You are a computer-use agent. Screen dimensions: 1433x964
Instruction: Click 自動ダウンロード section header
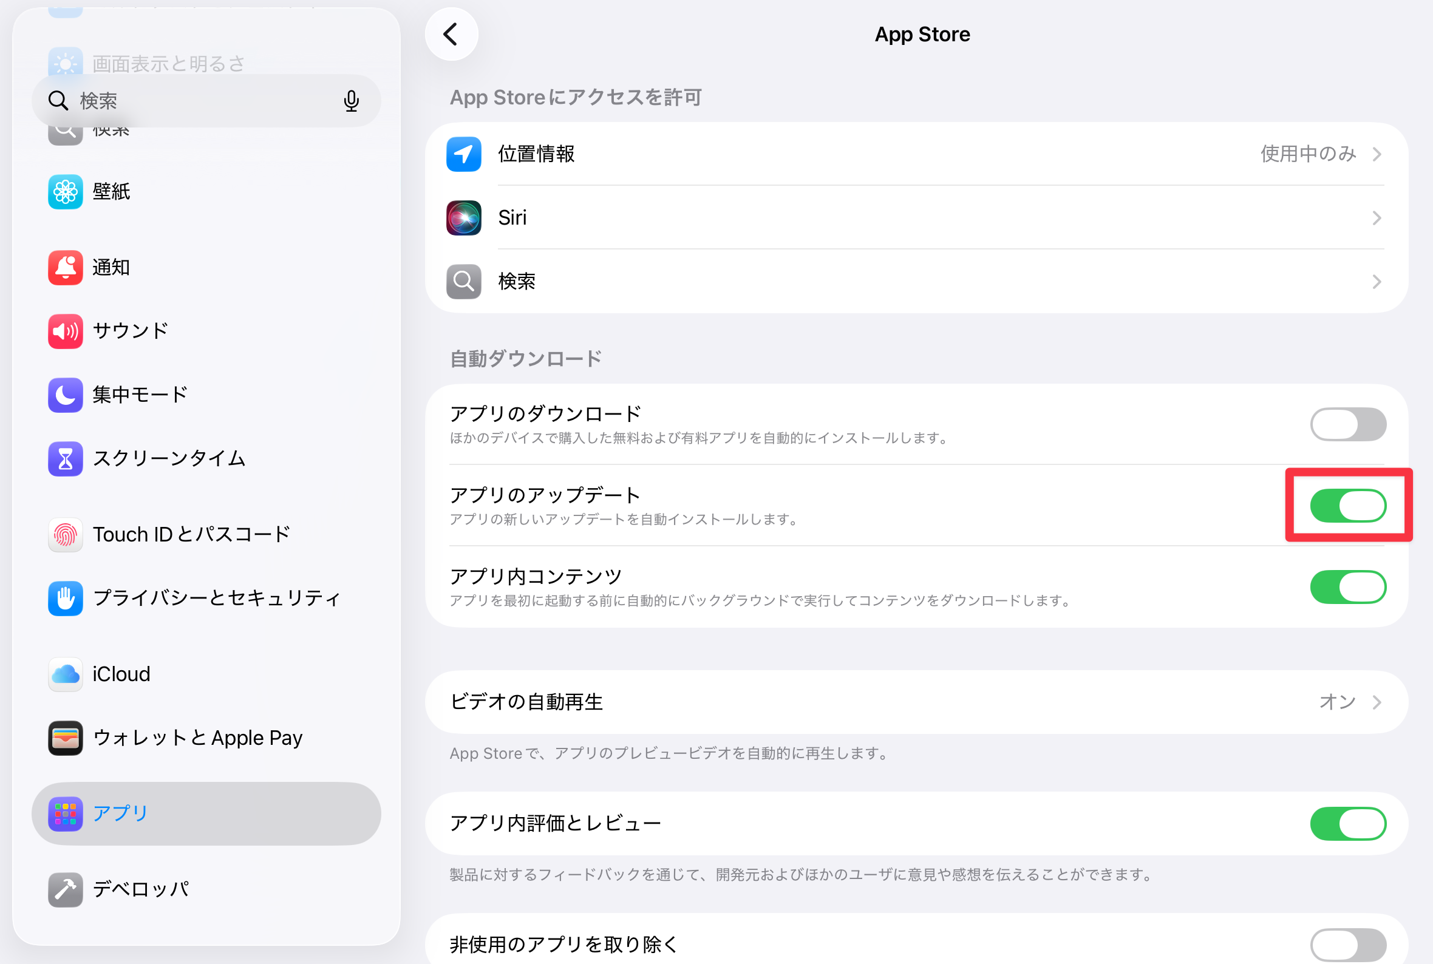tap(526, 359)
